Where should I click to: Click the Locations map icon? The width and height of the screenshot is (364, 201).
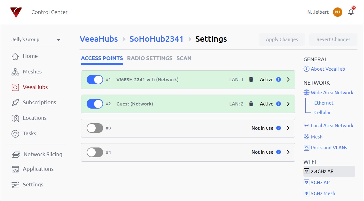tap(15, 118)
